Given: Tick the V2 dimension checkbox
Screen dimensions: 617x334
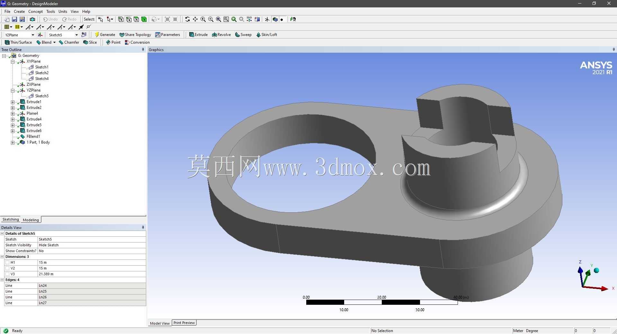Looking at the screenshot, I should pos(7,268).
